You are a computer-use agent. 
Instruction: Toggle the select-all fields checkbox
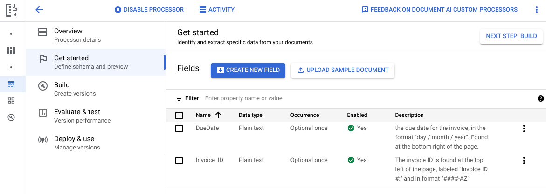pyautogui.click(x=179, y=116)
